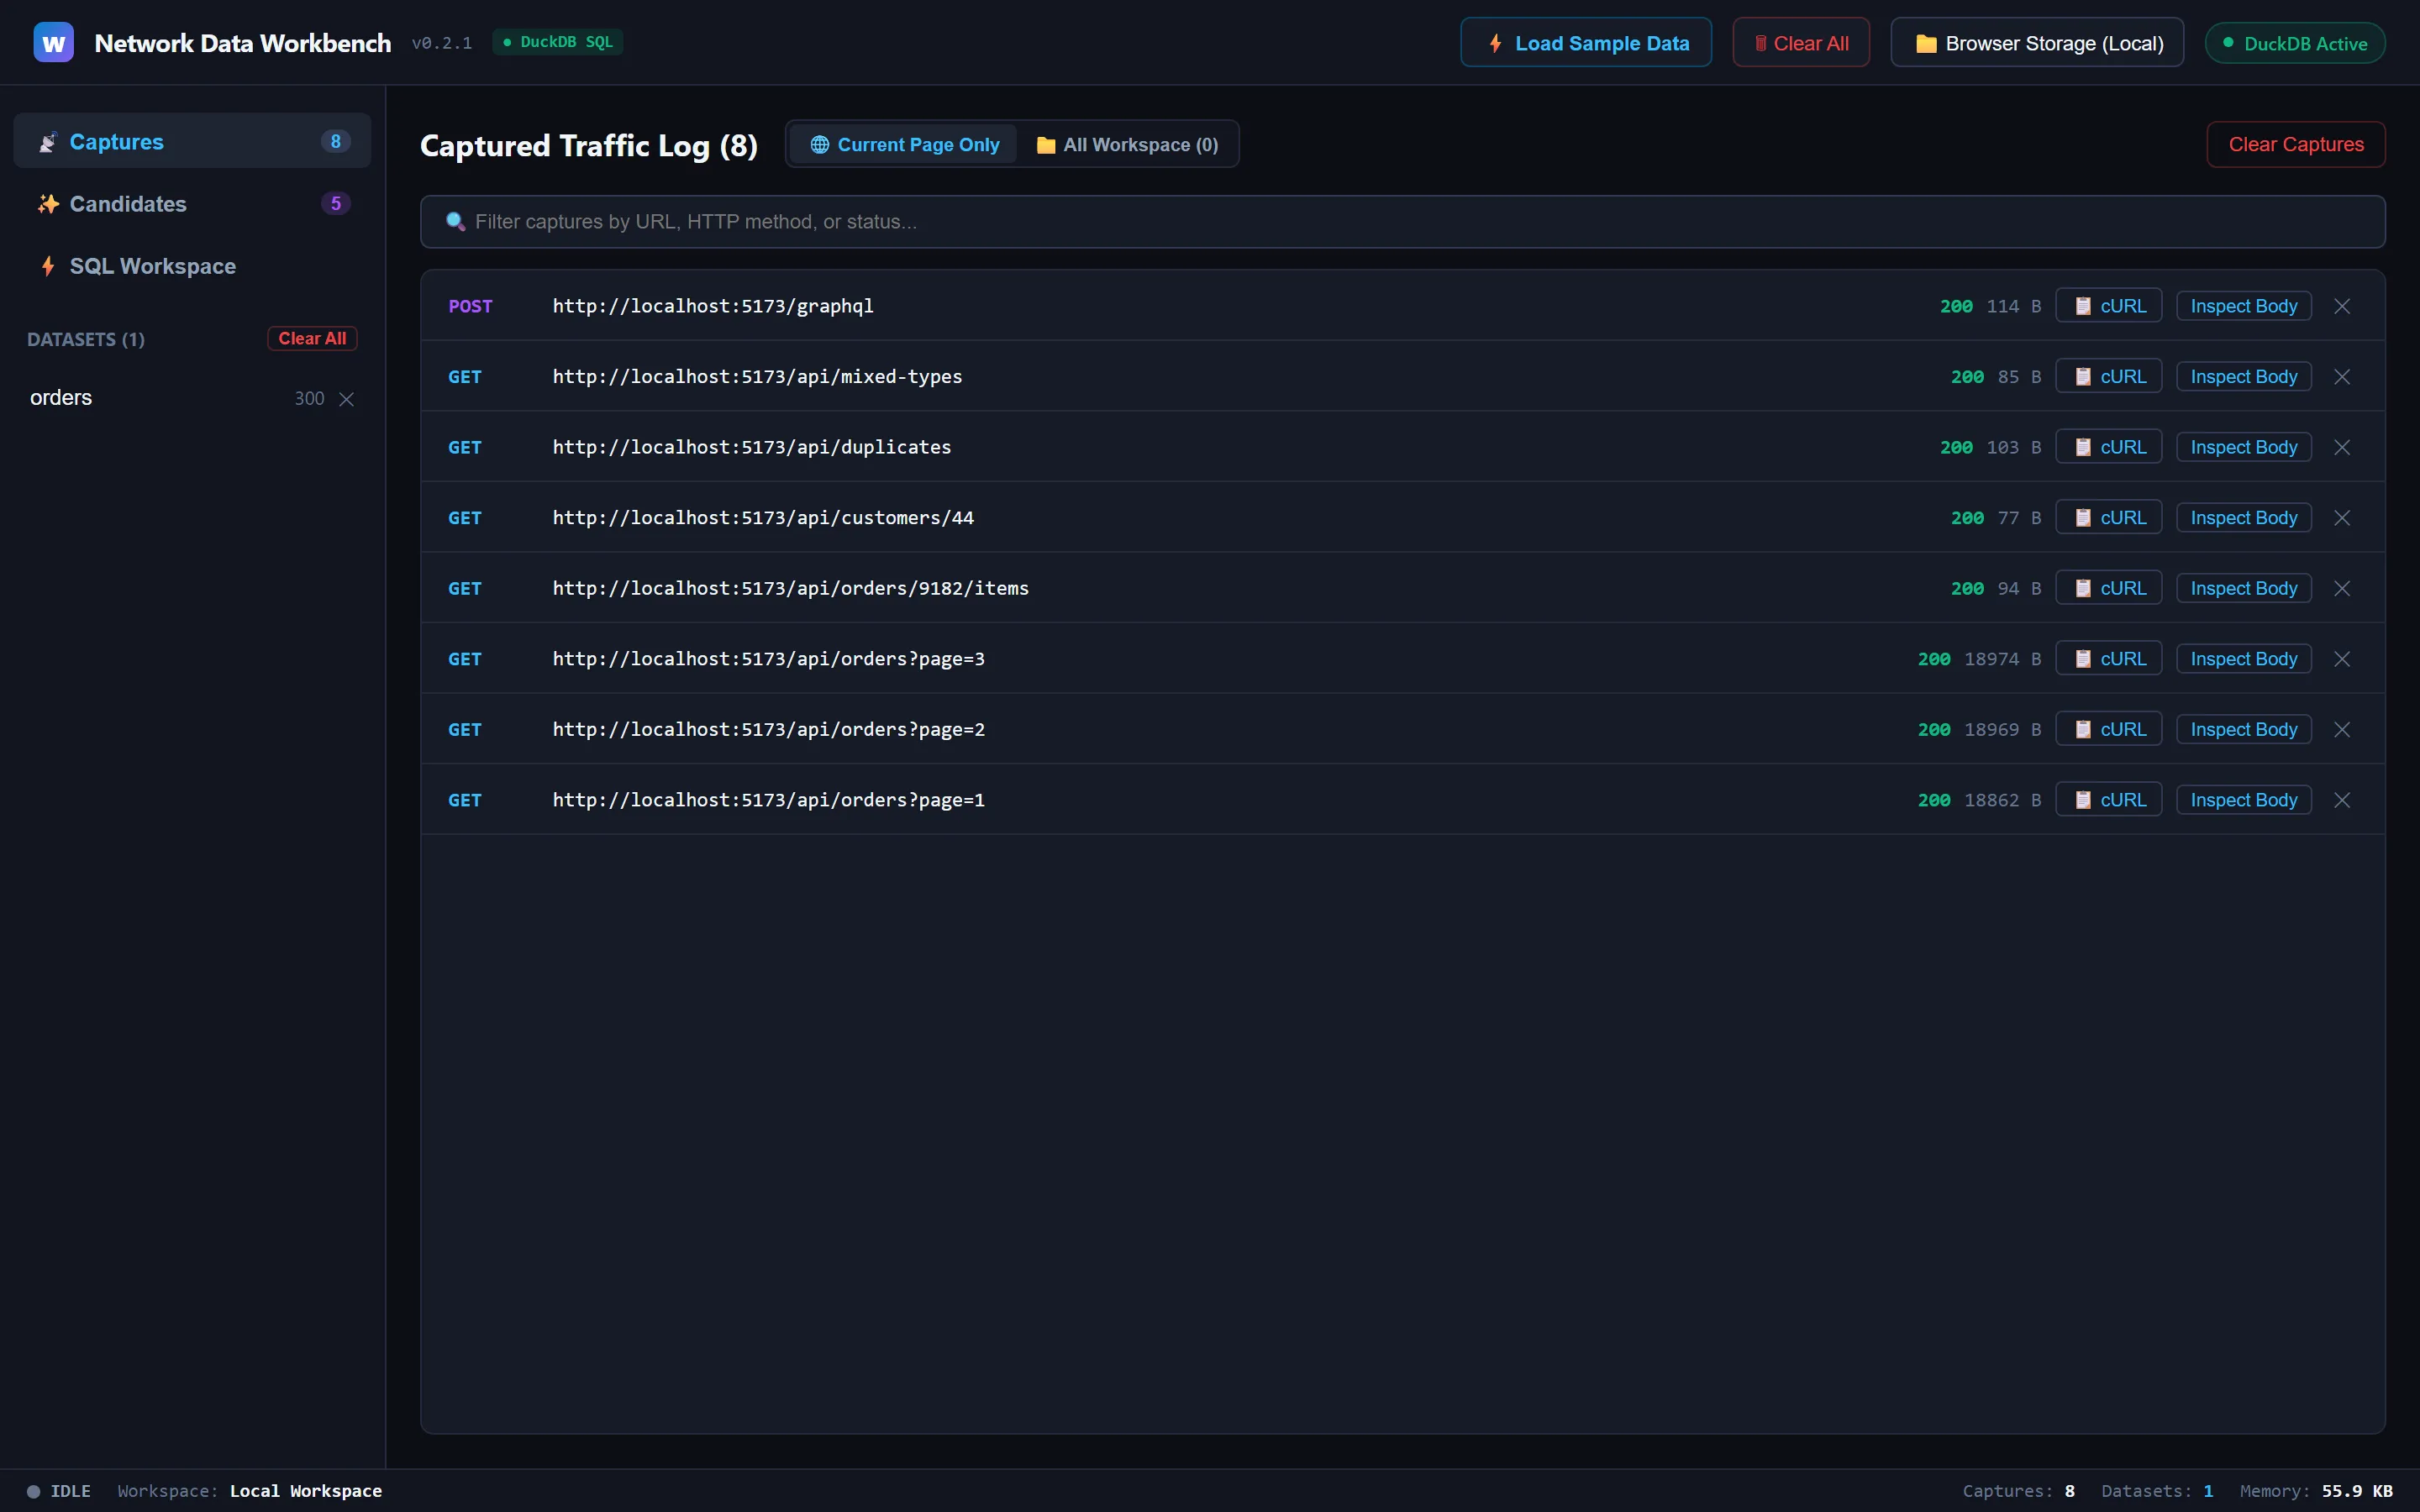2420x1512 pixels.
Task: Click the DuckDB SQL version badge
Action: (x=558, y=42)
